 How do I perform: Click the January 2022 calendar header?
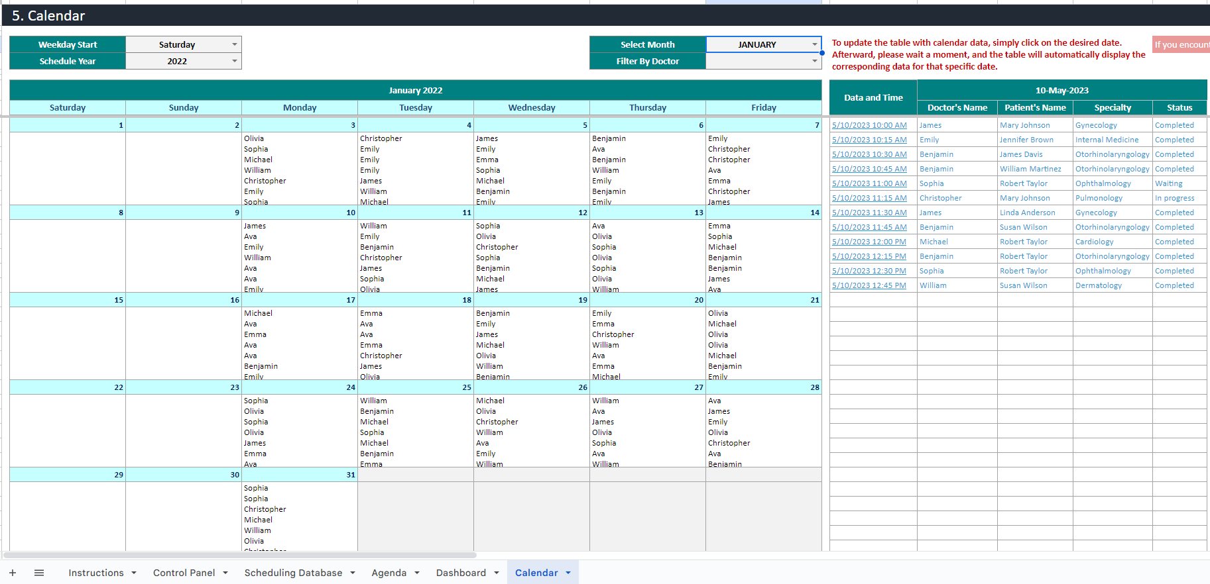coord(416,90)
